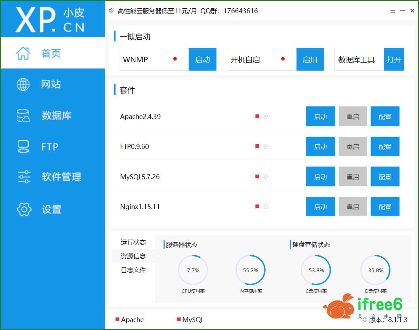Select the 日志文件 tab
Viewport: 419px width, 330px height.
(x=133, y=270)
